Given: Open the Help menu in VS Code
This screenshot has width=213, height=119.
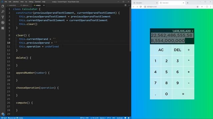Looking at the screenshot, I should [x=44, y=2].
